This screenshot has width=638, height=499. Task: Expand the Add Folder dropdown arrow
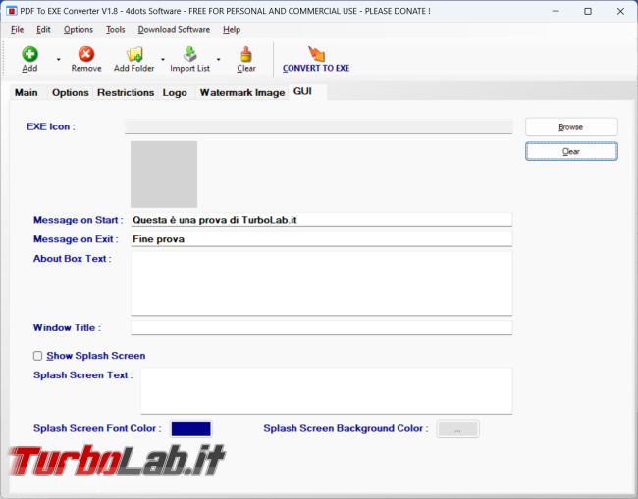tap(163, 60)
